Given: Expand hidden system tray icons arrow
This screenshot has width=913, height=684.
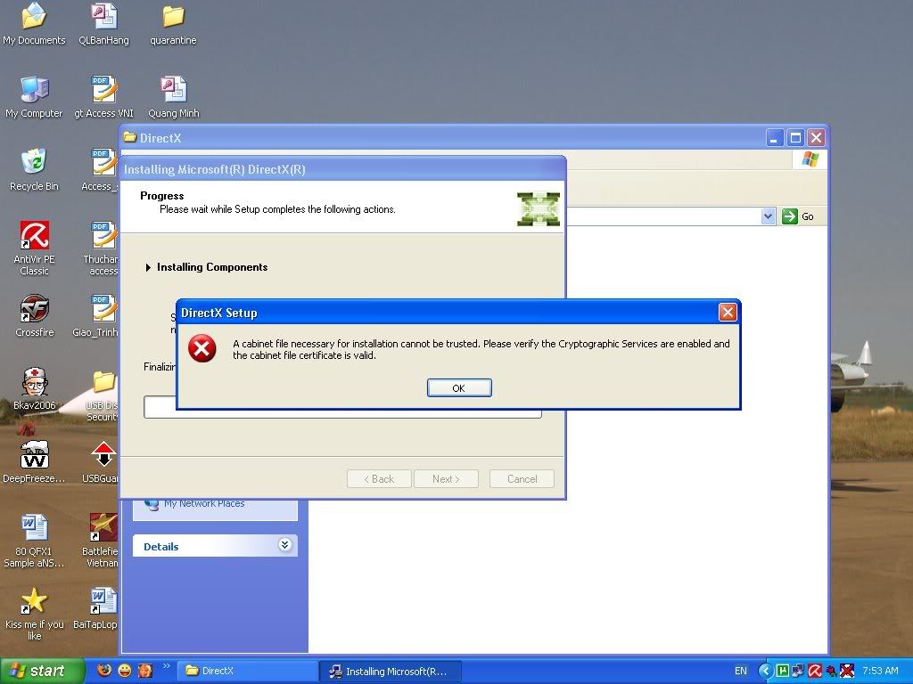Looking at the screenshot, I should tap(766, 672).
